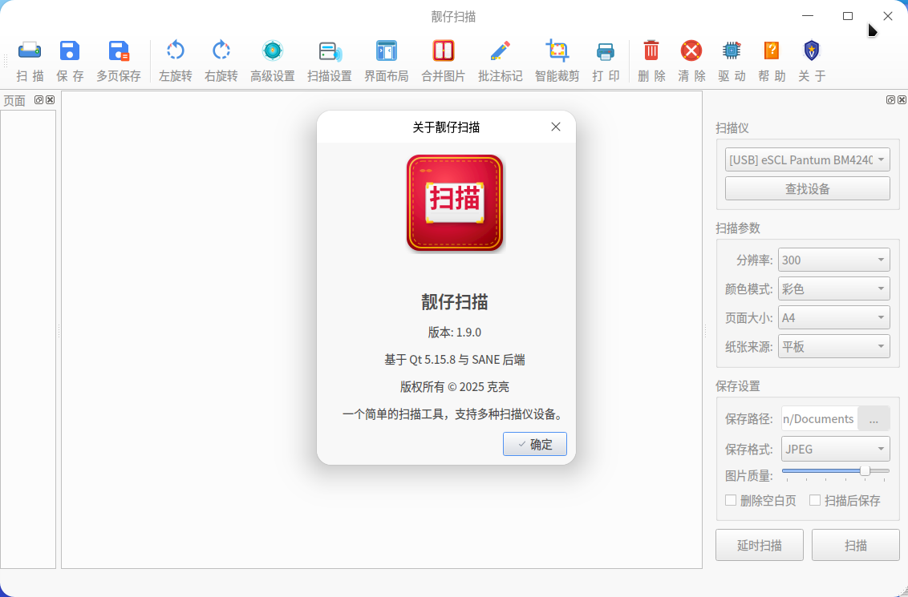This screenshot has height=597, width=908.
Task: Click the 驱动 driver chip icon
Action: pos(732,50)
